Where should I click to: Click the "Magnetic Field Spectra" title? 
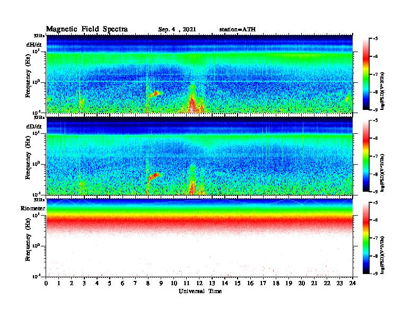(87, 29)
